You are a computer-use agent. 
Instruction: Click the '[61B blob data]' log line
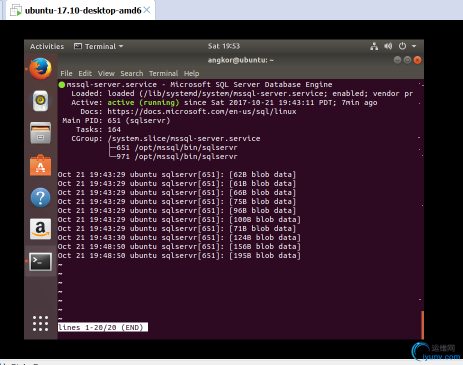177,183
